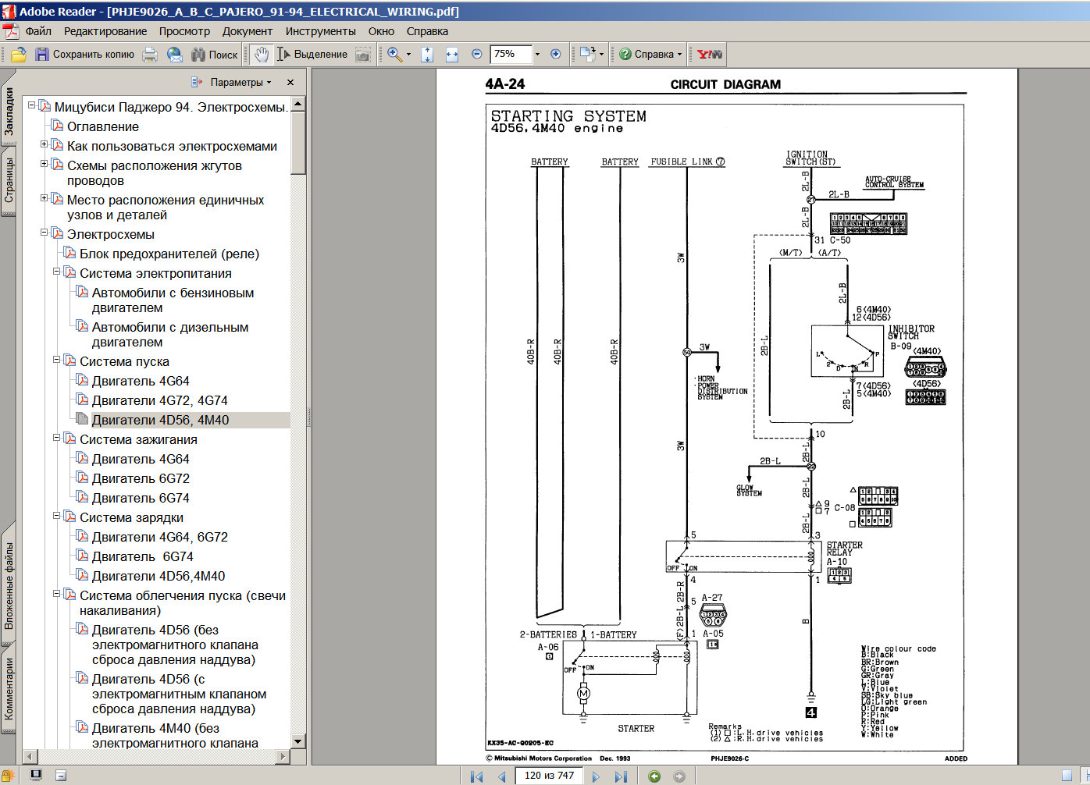Viewport: 1090px width, 785px height.
Task: Click the Fit Width icon
Action: click(452, 55)
